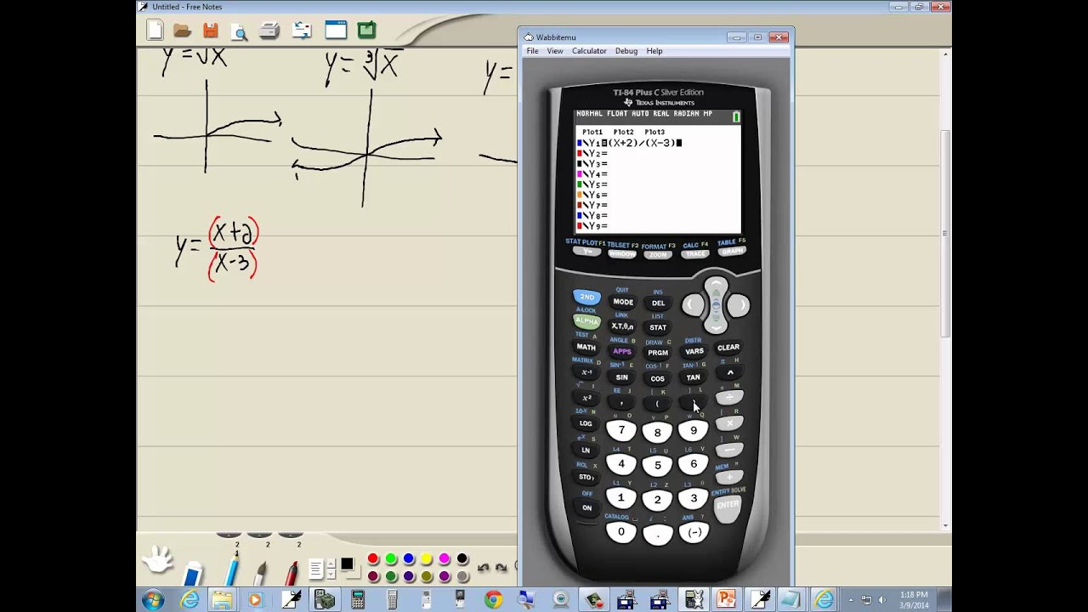Open the Debug menu in Wabbitemu

(x=626, y=51)
